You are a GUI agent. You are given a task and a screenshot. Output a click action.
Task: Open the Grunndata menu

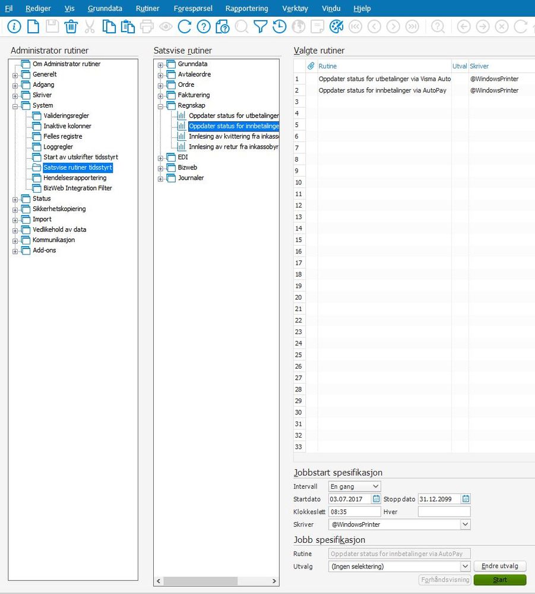(x=105, y=8)
